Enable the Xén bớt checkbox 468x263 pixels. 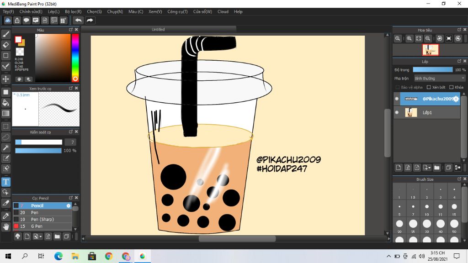(429, 87)
